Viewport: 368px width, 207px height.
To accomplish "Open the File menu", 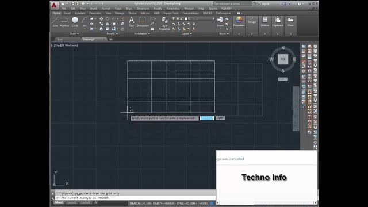I will tap(64, 9).
